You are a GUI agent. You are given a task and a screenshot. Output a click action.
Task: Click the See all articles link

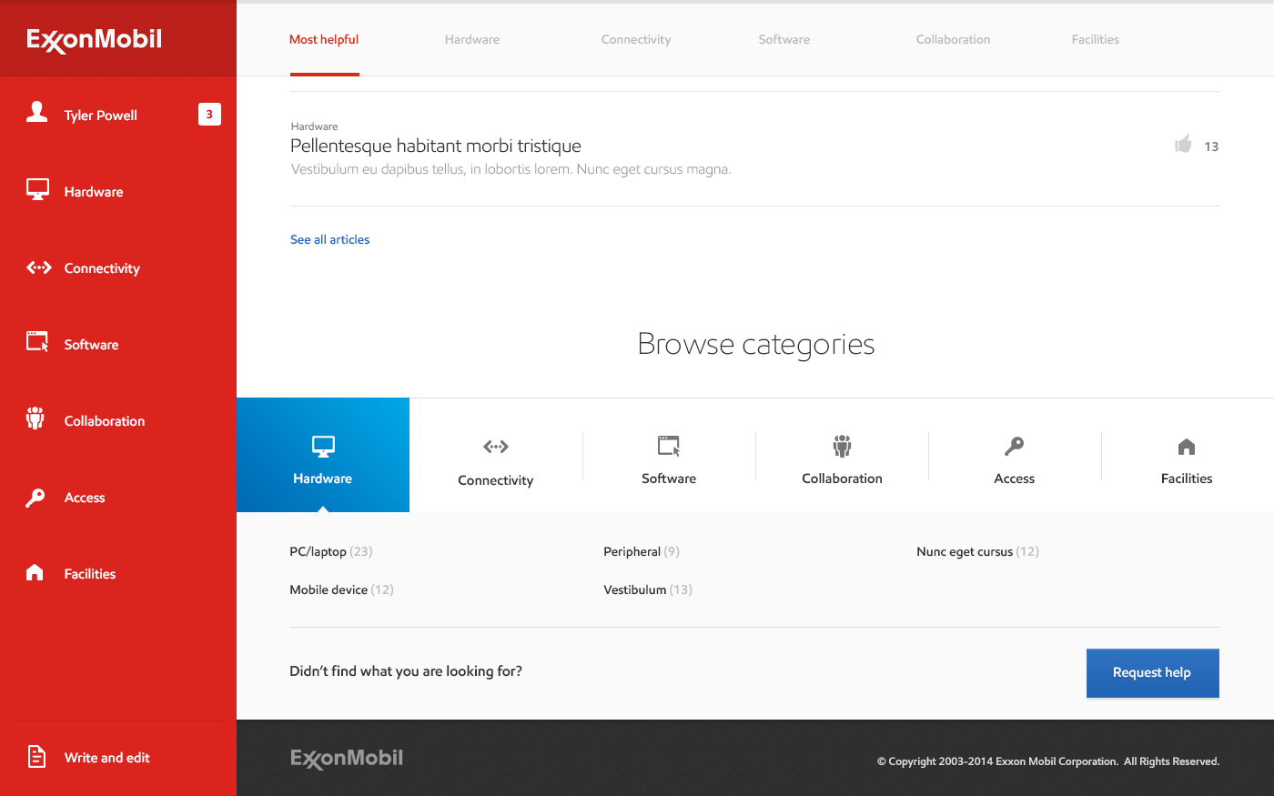point(329,240)
